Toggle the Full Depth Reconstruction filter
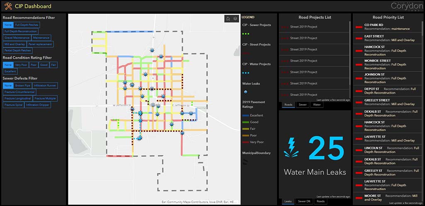425x206 pixels. coord(21,32)
